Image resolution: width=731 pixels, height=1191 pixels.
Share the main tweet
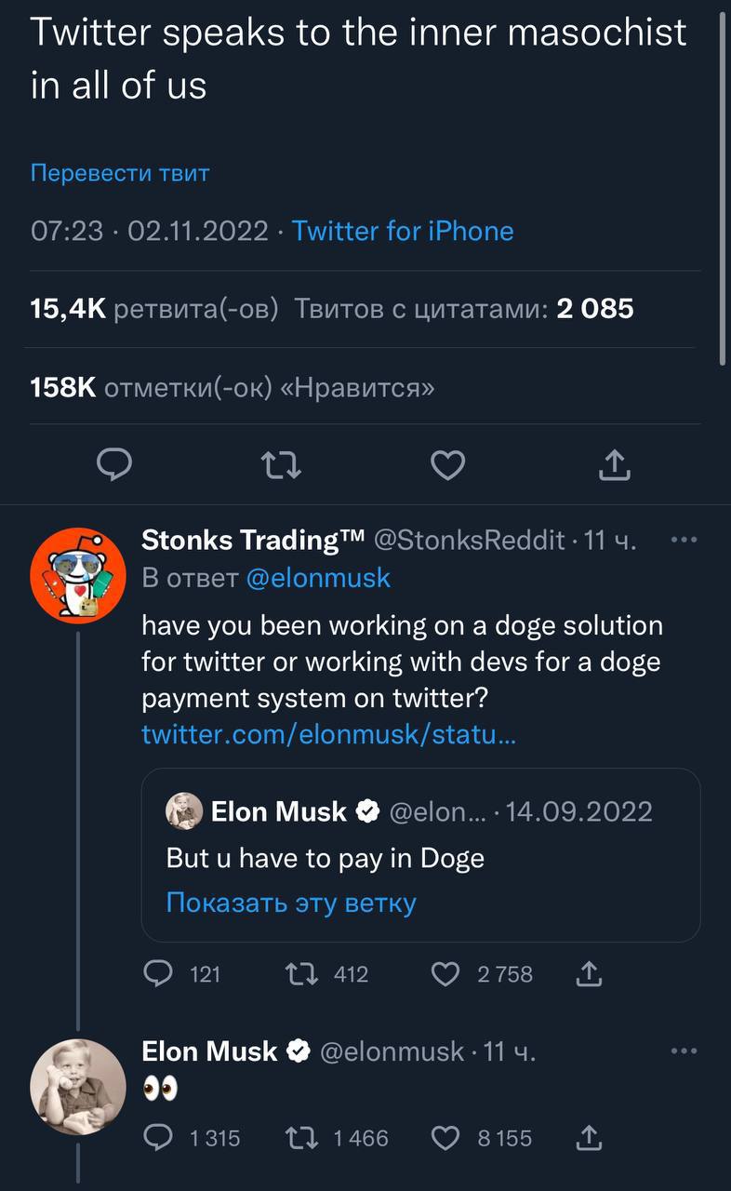[614, 464]
